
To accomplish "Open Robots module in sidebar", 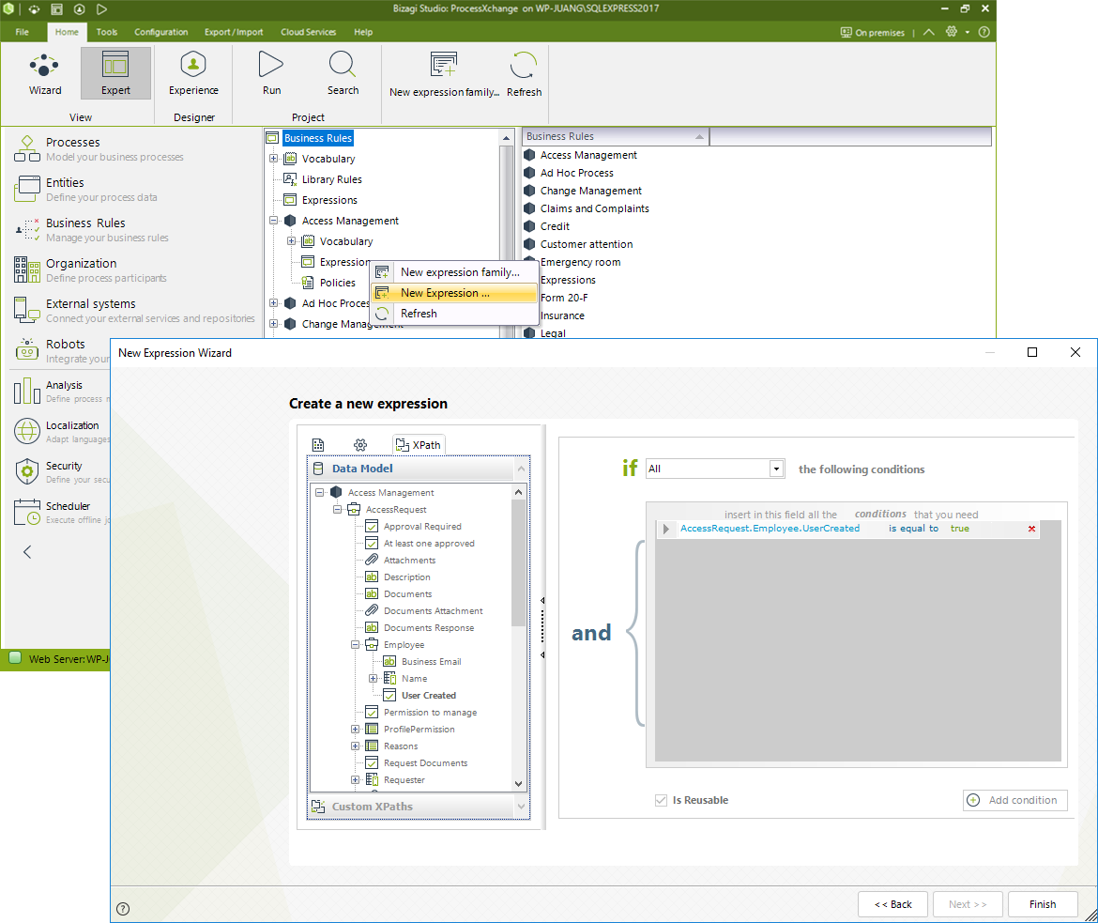I will pos(62,350).
